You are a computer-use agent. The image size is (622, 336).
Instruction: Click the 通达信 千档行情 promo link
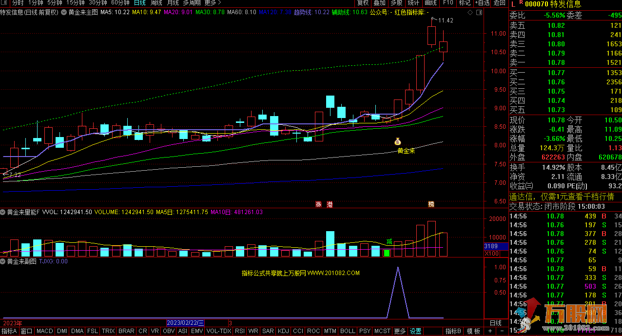pyautogui.click(x=564, y=197)
